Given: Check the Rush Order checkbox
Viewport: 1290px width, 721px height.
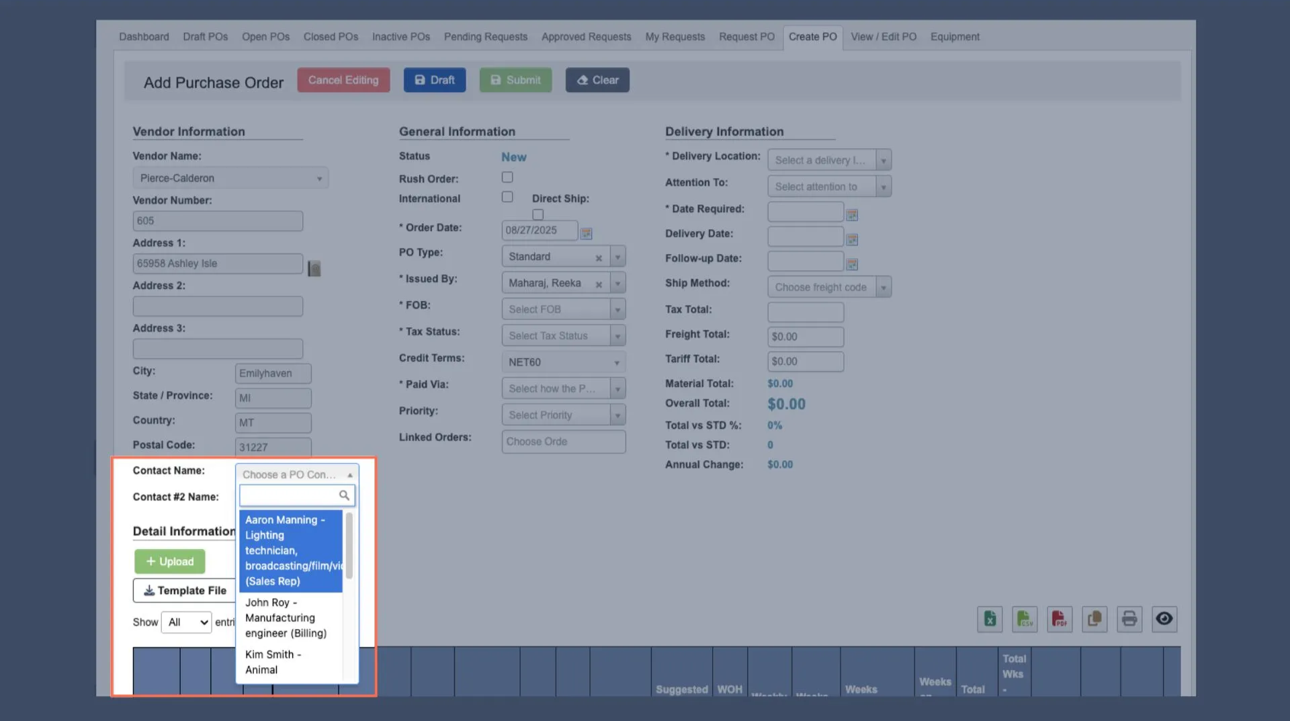Looking at the screenshot, I should pyautogui.click(x=507, y=177).
